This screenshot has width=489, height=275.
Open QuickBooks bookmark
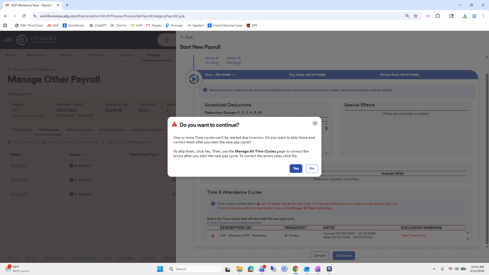73,25
